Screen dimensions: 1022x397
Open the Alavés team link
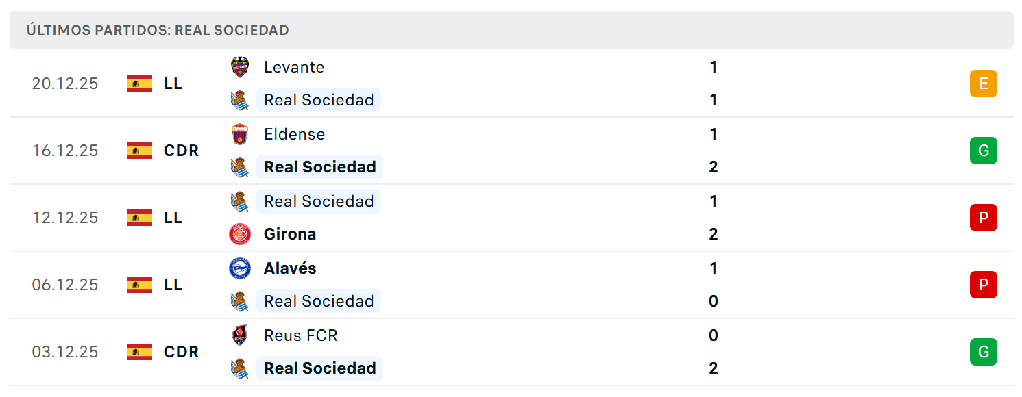pos(290,268)
